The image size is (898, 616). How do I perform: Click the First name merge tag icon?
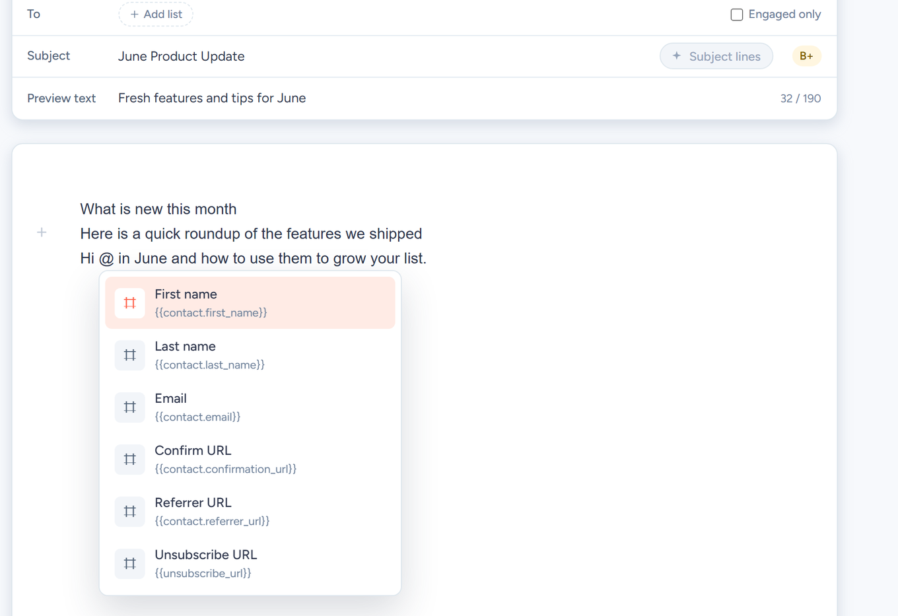(x=130, y=303)
